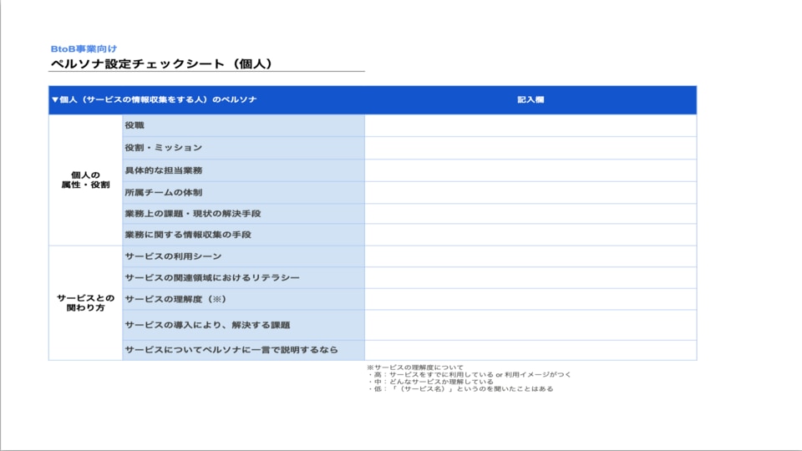The width and height of the screenshot is (802, 451).
Task: Click entry field beside 'サービスの関連領域におけるリテラシー'
Action: 530,277
